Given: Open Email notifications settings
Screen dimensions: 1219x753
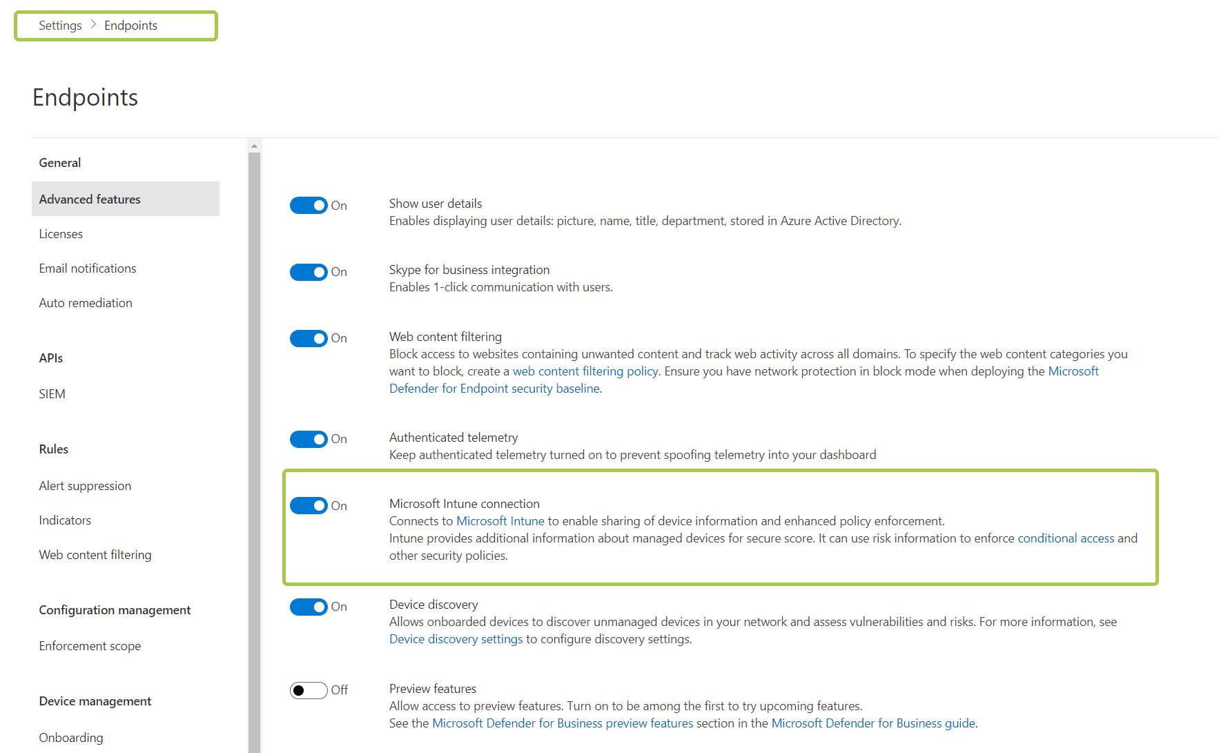Looking at the screenshot, I should tap(88, 268).
